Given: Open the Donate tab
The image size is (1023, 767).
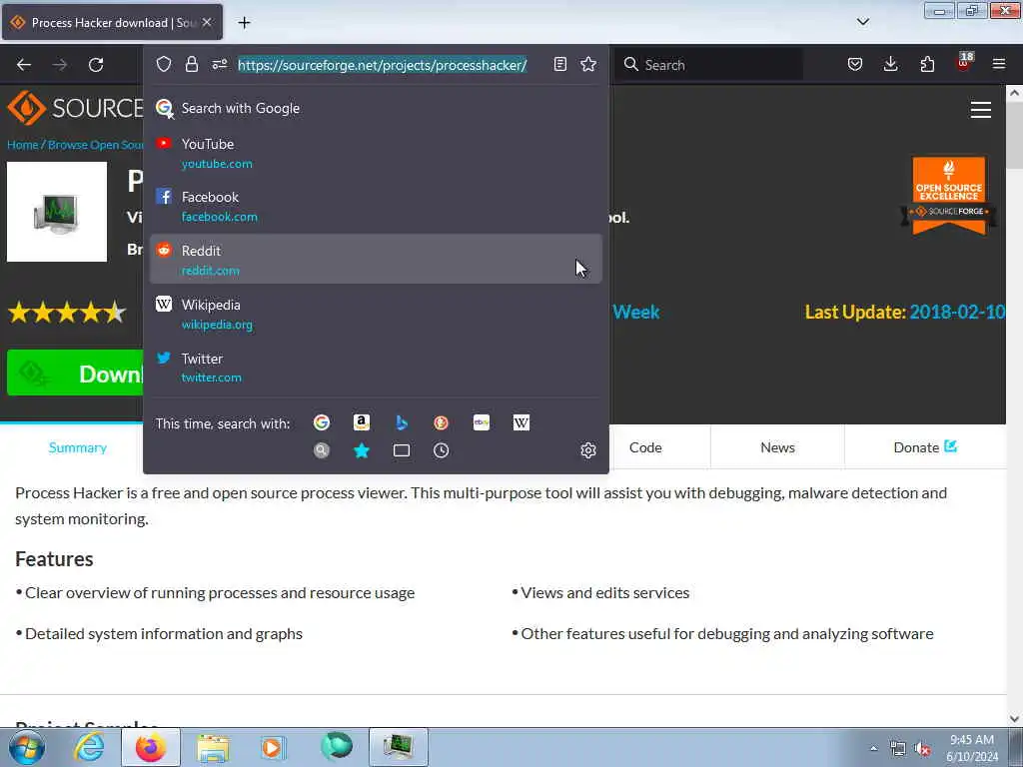Looking at the screenshot, I should click(x=925, y=447).
